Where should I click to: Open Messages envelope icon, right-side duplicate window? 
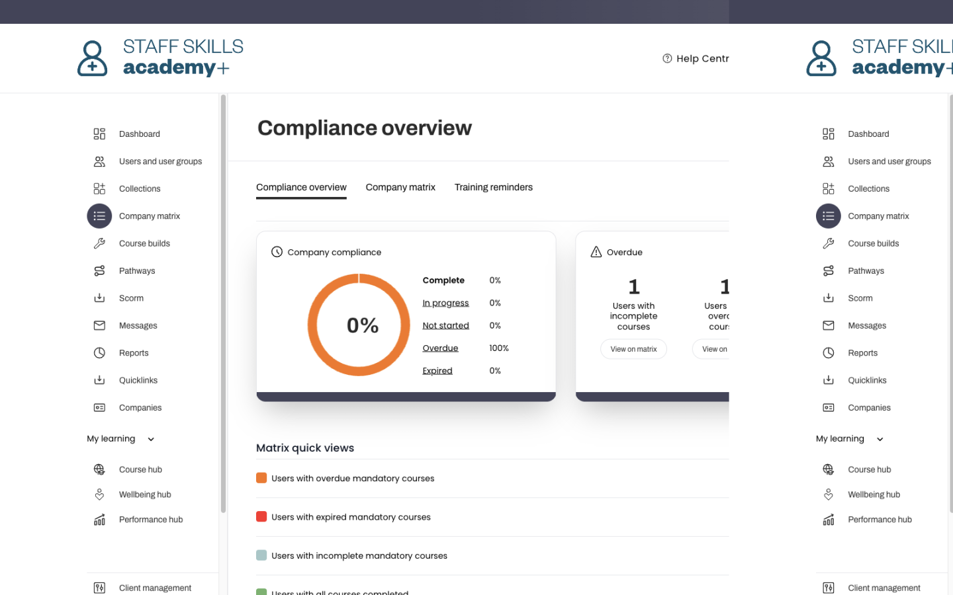tap(829, 325)
